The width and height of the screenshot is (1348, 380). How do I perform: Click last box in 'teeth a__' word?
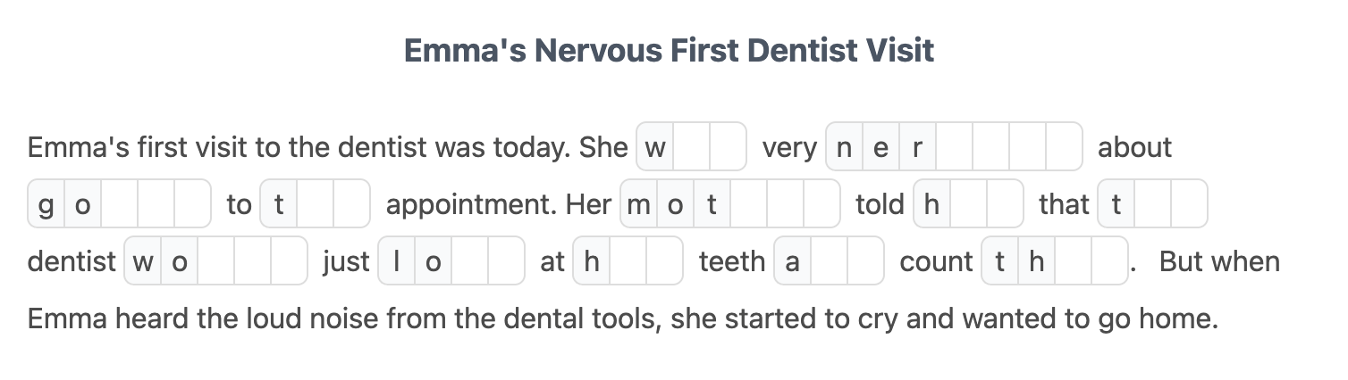click(x=865, y=261)
